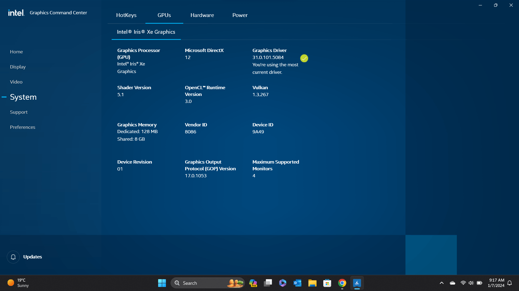Click Intel Graphics Command Center taskbar icon

coord(357,283)
